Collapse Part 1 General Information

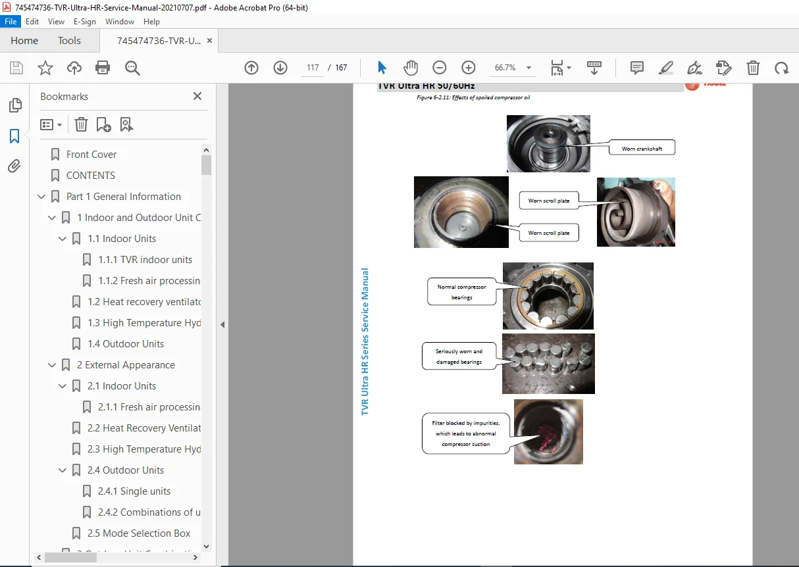[41, 197]
